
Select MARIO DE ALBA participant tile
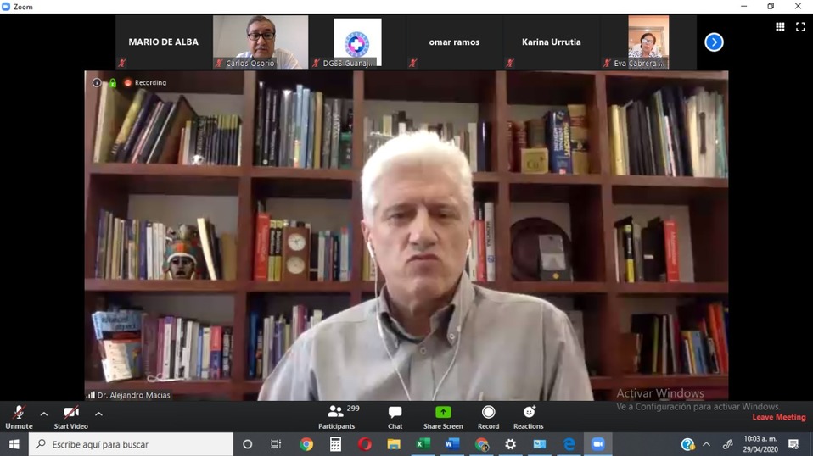163,42
